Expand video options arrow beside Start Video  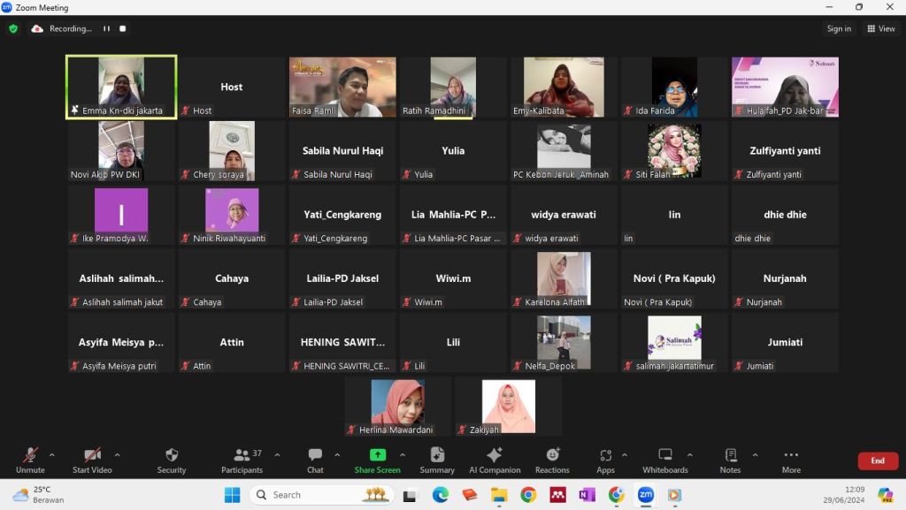[x=117, y=455]
